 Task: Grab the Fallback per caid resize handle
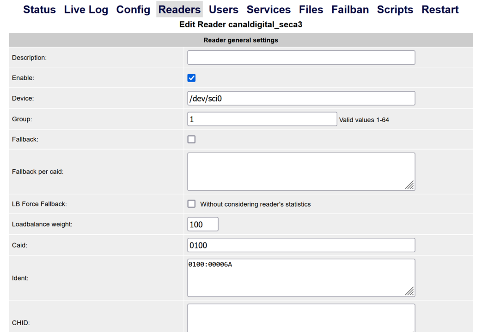tap(409, 185)
